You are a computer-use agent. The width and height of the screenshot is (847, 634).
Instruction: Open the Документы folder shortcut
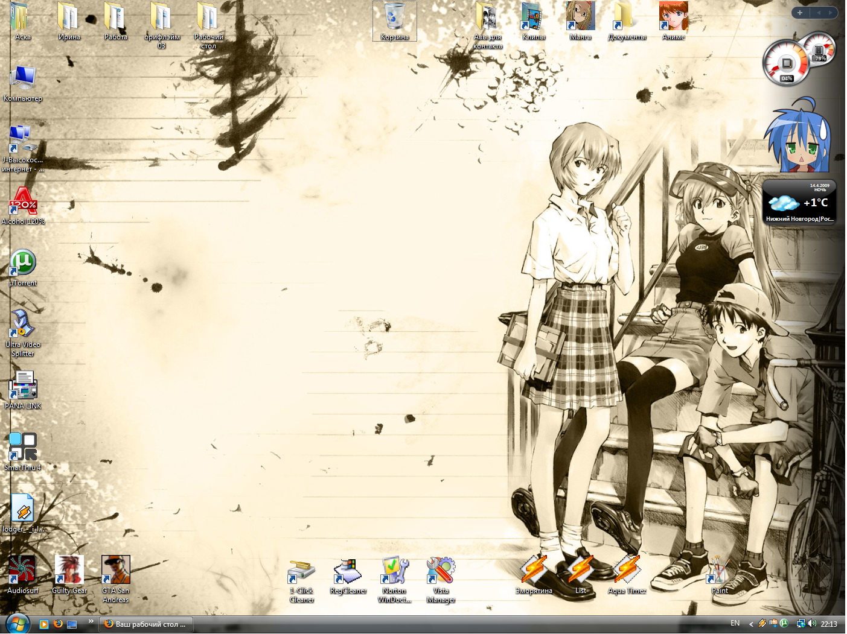[x=627, y=21]
